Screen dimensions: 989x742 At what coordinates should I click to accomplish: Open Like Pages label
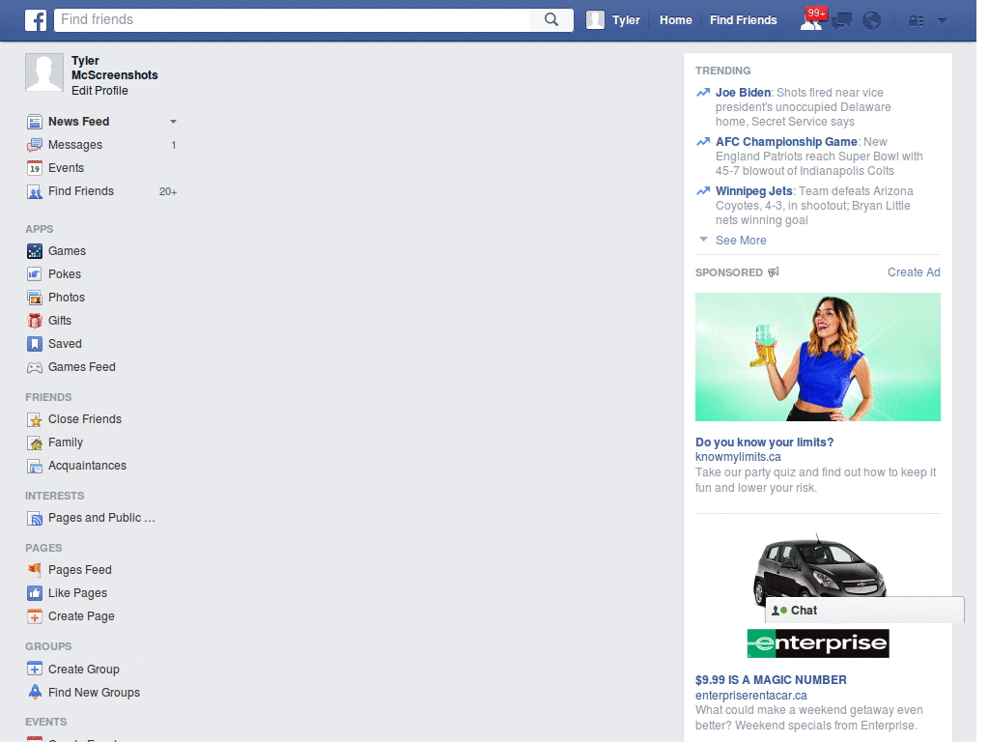[x=77, y=593]
